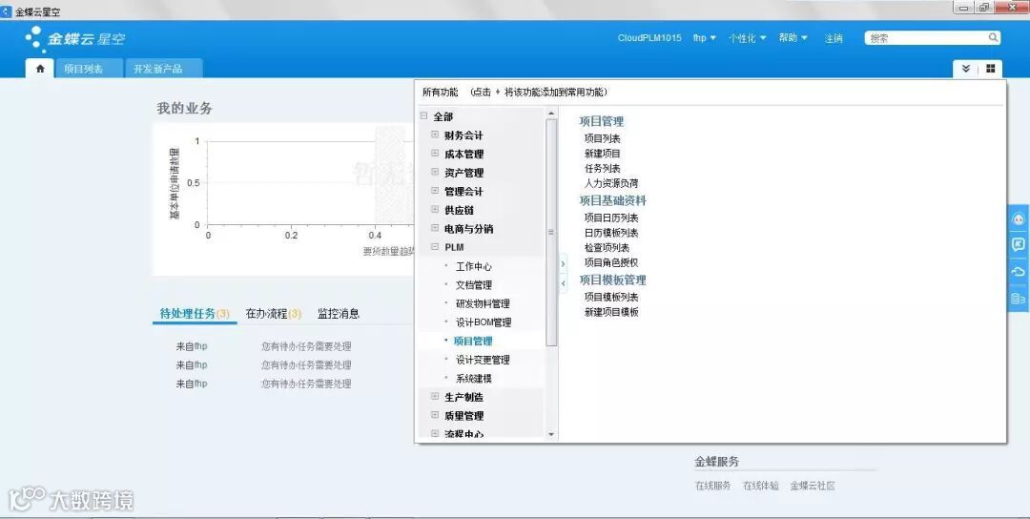Click the tree scrollbar down arrow
1030x519 pixels.
click(551, 434)
